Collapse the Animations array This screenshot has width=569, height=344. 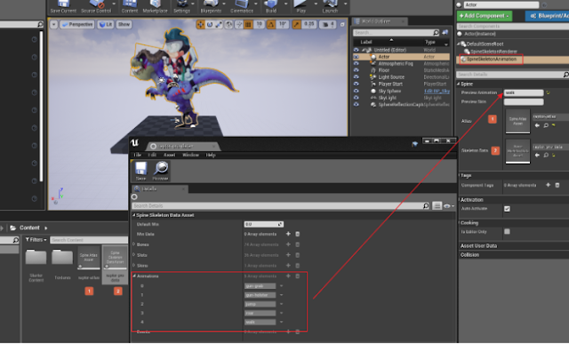click(x=134, y=276)
